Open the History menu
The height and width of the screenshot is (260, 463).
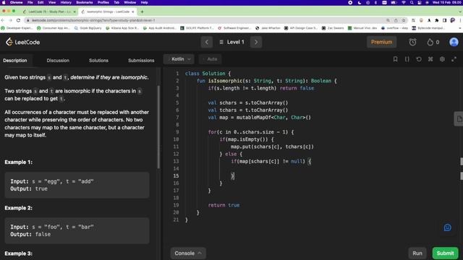pyautogui.click(x=66, y=2)
